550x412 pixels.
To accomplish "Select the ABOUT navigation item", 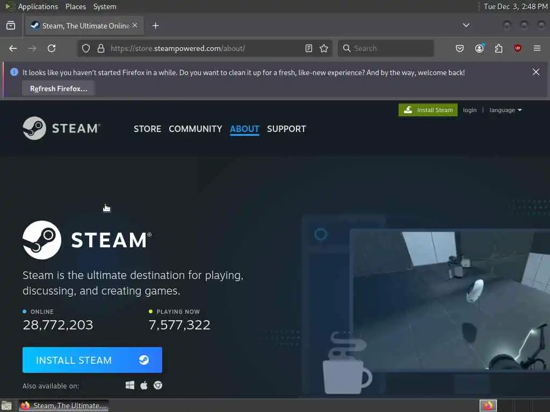I will click(x=244, y=129).
